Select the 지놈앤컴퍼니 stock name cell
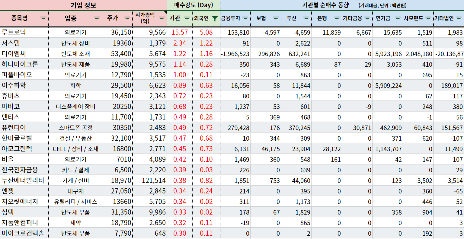 (x=24, y=222)
